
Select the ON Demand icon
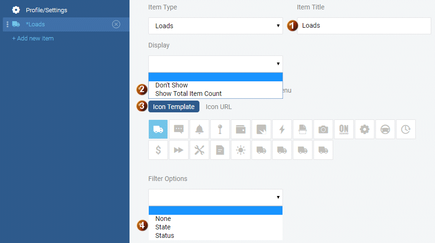coord(344,129)
